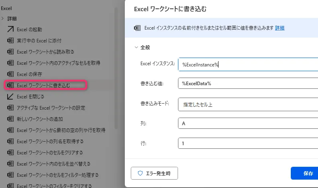
Task: Click the 書き込む値 input field
Action: tap(248, 83)
